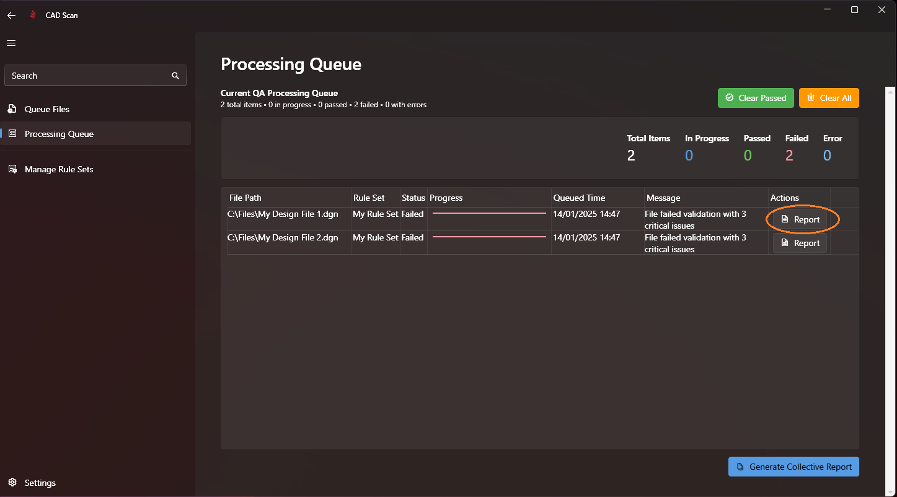Click the File Path column header
The image size is (897, 497).
click(x=245, y=198)
